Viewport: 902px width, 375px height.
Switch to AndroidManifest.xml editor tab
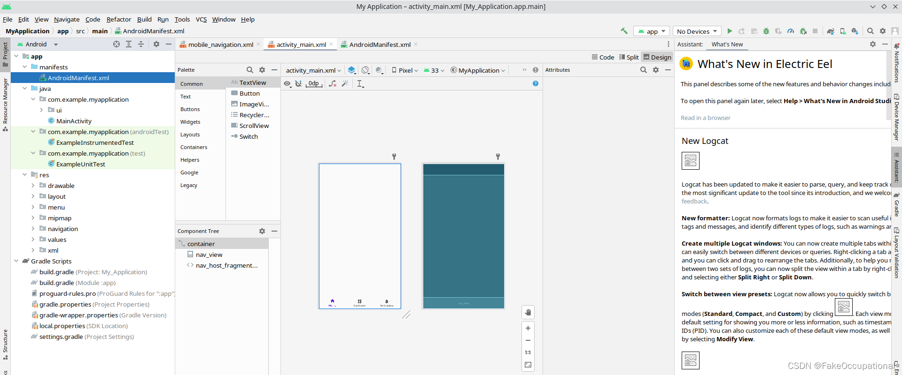coord(380,45)
